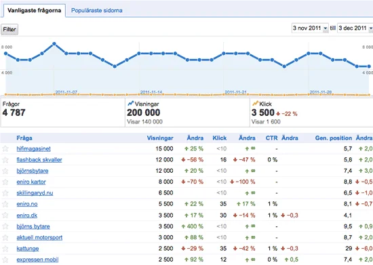Open the skillingaryd.nu link
This screenshot has width=373, height=265.
(x=35, y=193)
